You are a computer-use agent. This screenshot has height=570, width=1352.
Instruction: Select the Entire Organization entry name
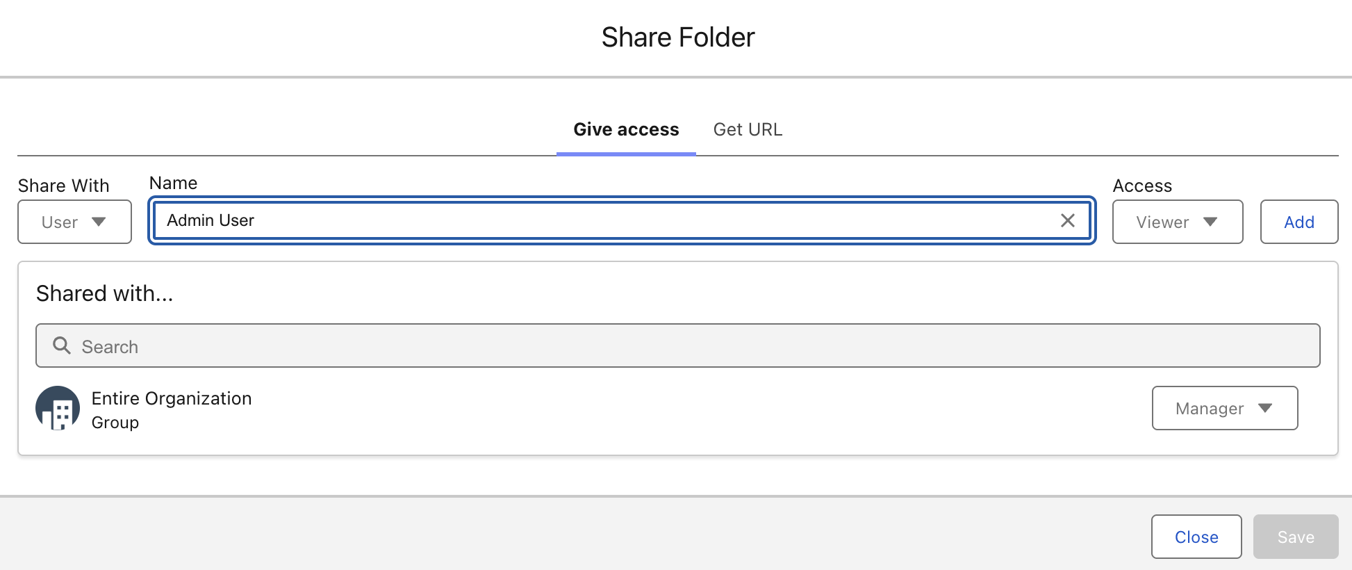pyautogui.click(x=172, y=398)
